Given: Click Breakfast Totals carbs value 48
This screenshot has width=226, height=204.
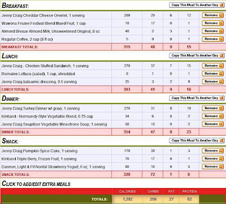Looking at the screenshot, I should click(153, 47).
